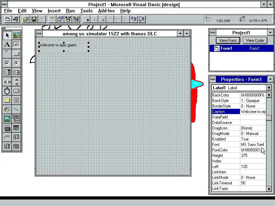Click the Save Project floppy disk icon
The image size is (275, 206).
point(34,19)
